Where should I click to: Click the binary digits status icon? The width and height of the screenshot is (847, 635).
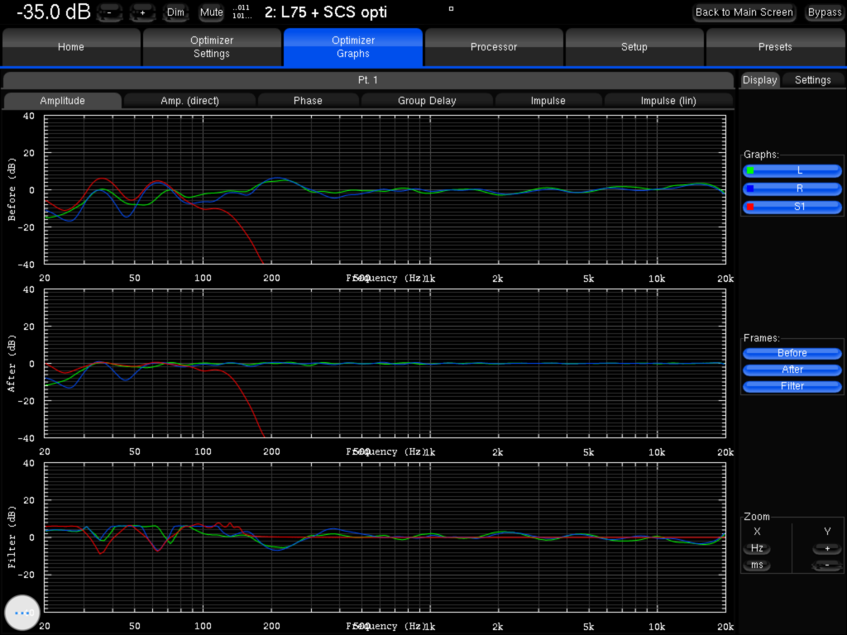[x=242, y=12]
